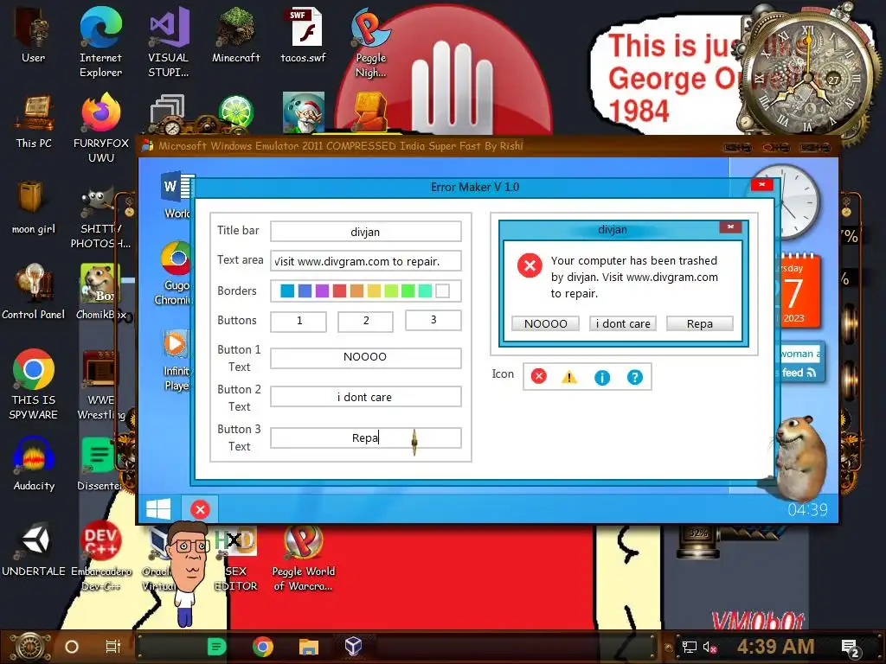Click the Button 1 Text field
The image size is (886, 664).
coord(366,357)
